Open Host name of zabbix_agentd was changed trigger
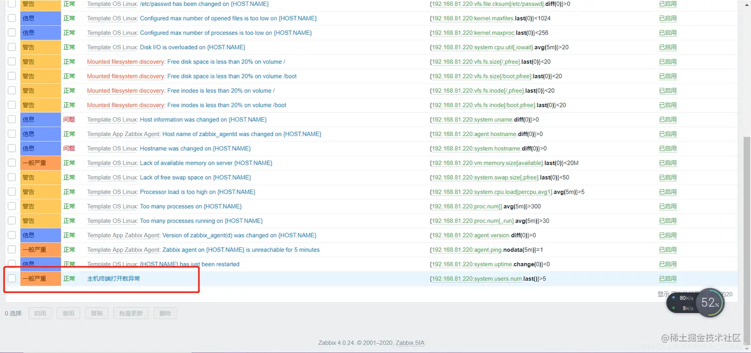The image size is (751, 353). (x=242, y=134)
